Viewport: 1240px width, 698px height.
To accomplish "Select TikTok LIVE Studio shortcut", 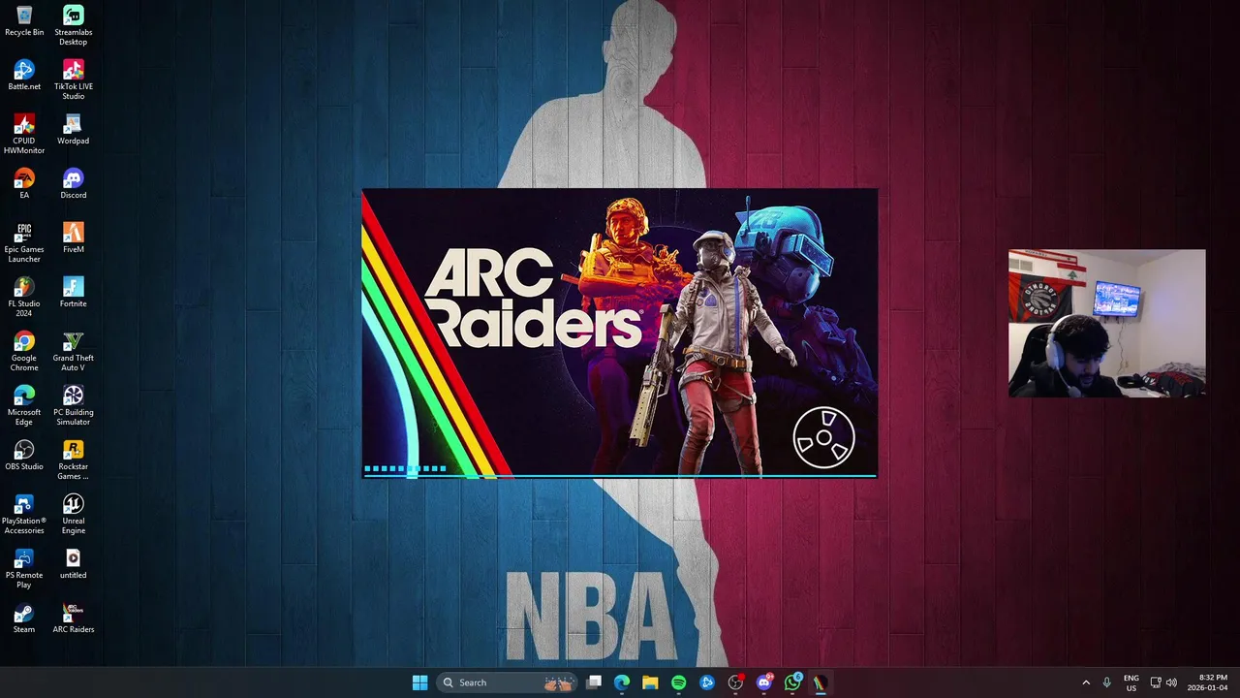I will click(x=73, y=79).
